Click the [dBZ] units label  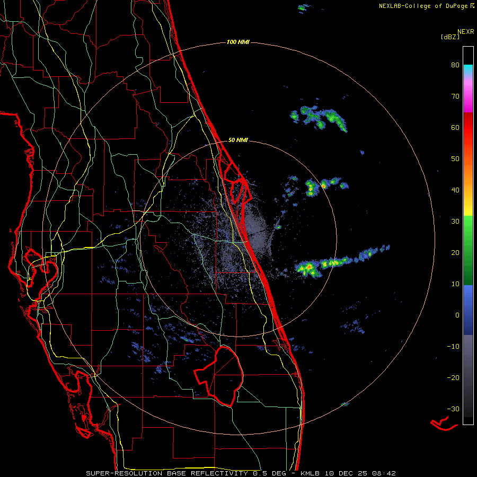pos(450,37)
